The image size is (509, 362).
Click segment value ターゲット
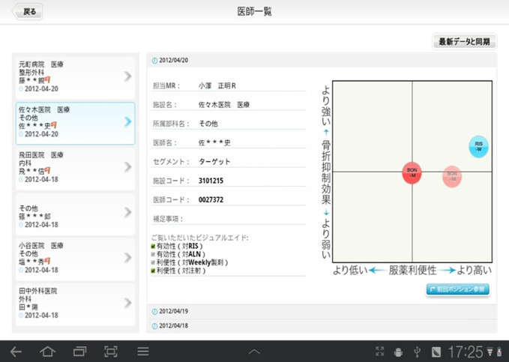click(214, 162)
